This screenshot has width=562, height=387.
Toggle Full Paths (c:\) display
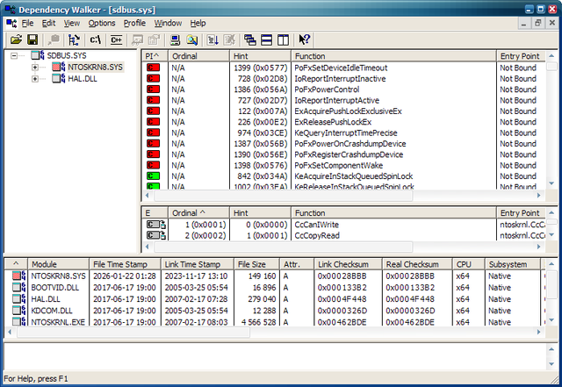[95, 39]
